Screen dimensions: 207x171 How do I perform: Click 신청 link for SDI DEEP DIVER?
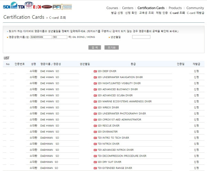pyautogui.click(x=196, y=71)
